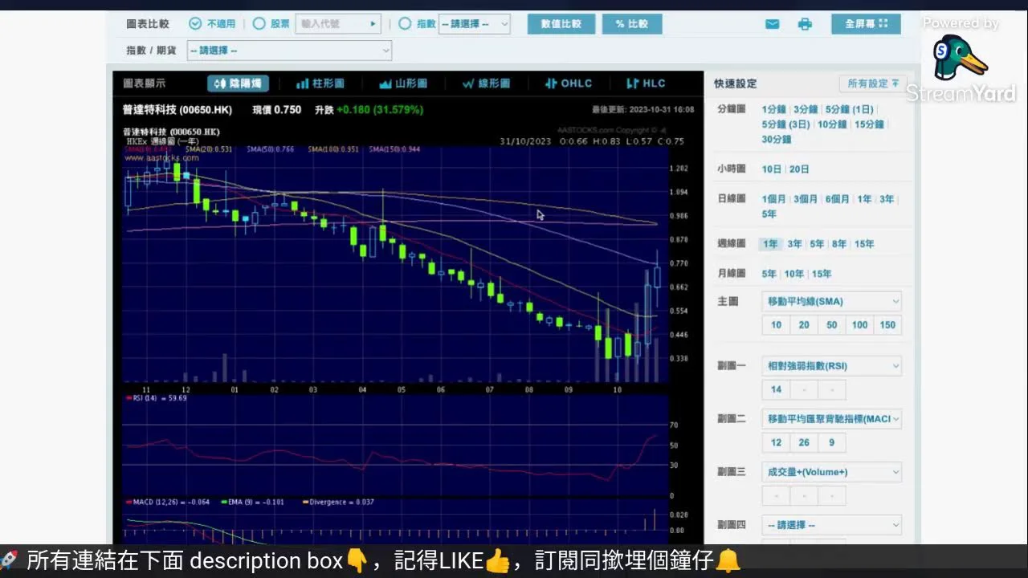Open the 指數/期貨 dropdown
Viewport: 1028px width, 578px height.
[289, 51]
